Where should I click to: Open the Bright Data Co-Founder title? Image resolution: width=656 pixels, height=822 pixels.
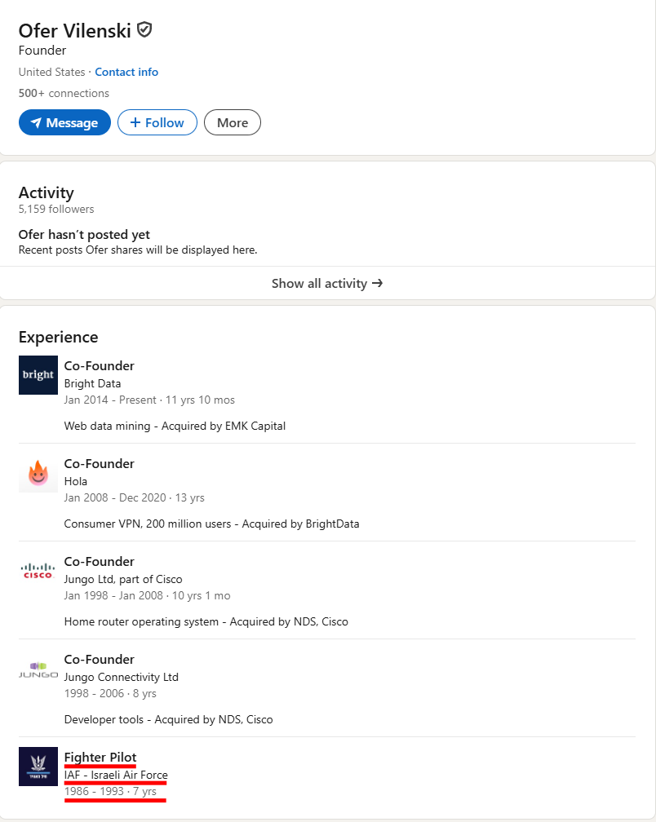click(x=99, y=365)
